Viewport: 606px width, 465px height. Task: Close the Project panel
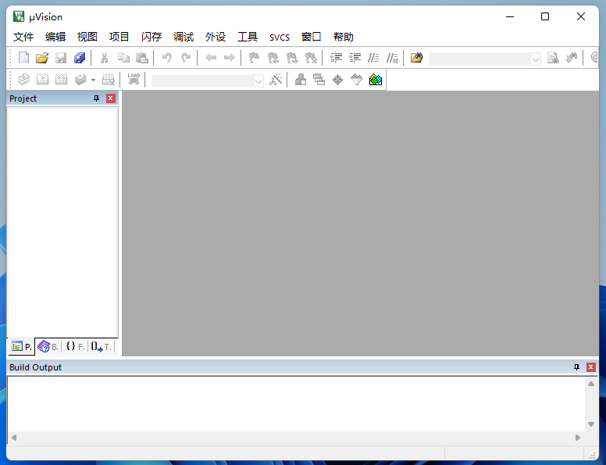pos(111,98)
